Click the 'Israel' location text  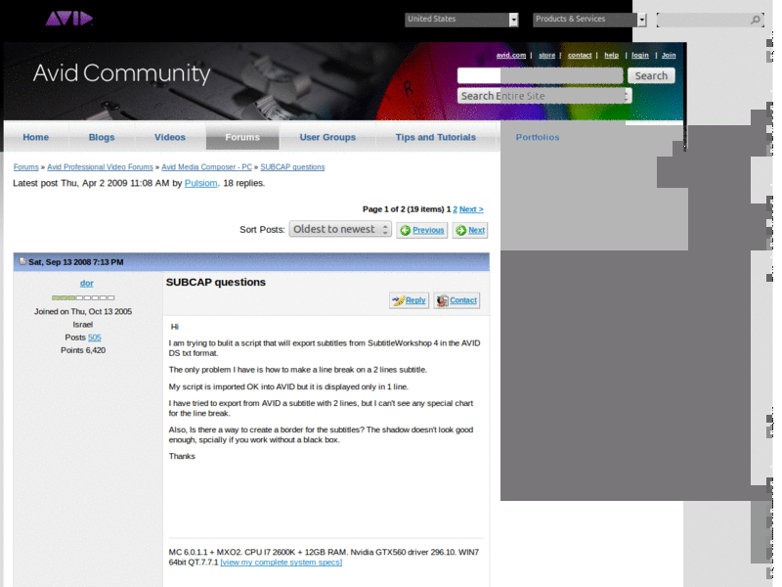83,325
